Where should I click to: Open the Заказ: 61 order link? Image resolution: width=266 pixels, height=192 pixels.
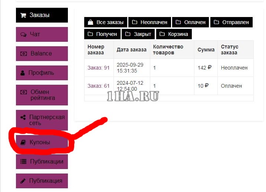[98, 86]
